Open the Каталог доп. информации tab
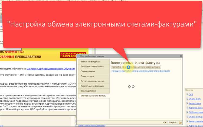Image resolution: width=203 pixels, height=127 pixels. [94, 86]
